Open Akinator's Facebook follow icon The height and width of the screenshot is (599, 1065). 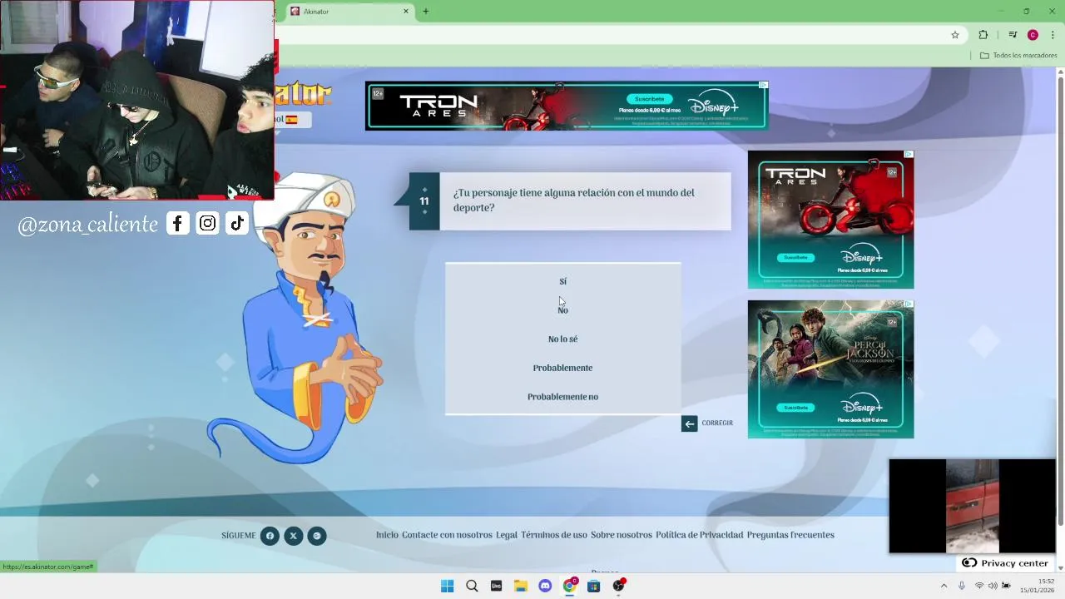pos(270,536)
